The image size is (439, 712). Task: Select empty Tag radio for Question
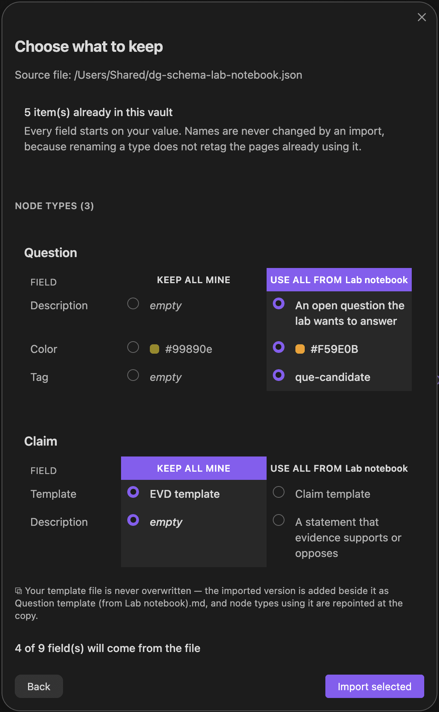(133, 375)
